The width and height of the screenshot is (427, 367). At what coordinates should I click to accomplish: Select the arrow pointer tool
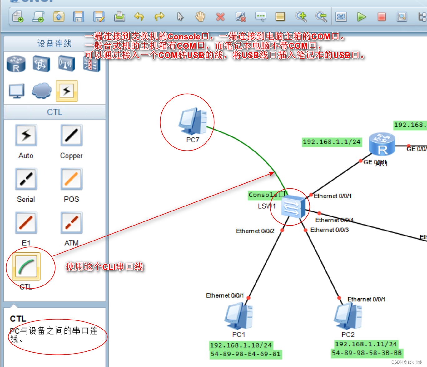pos(180,16)
